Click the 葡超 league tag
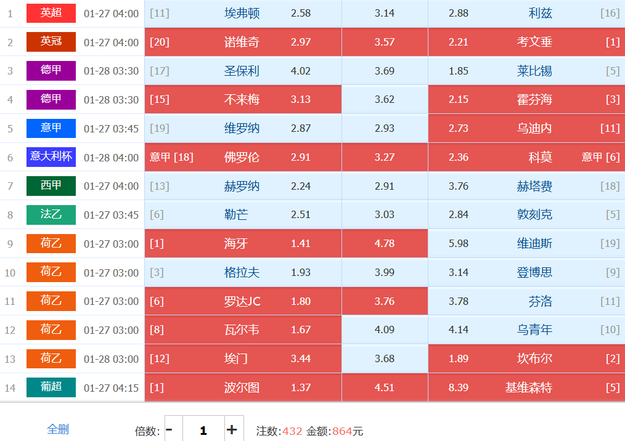 click(51, 387)
